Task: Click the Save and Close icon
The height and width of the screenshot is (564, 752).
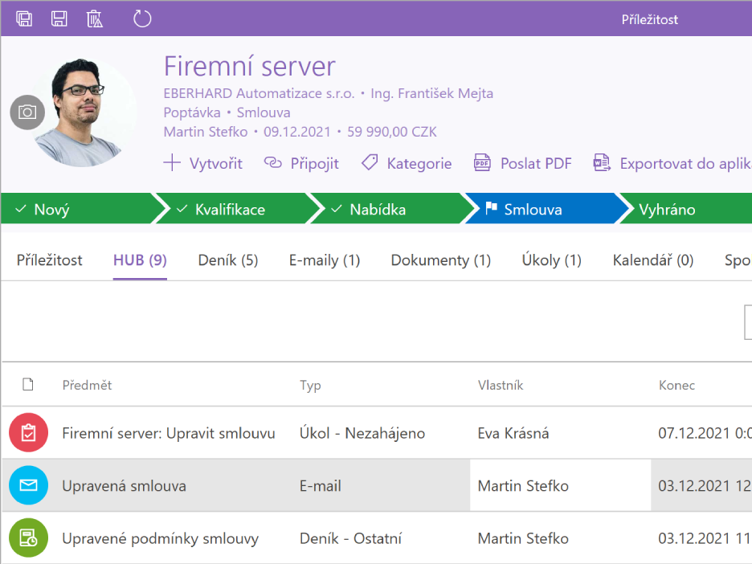Action: click(24, 19)
